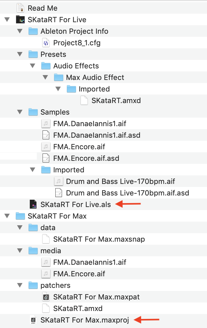
Task: Click the Read Me document icon
Action: [x=20, y=8]
